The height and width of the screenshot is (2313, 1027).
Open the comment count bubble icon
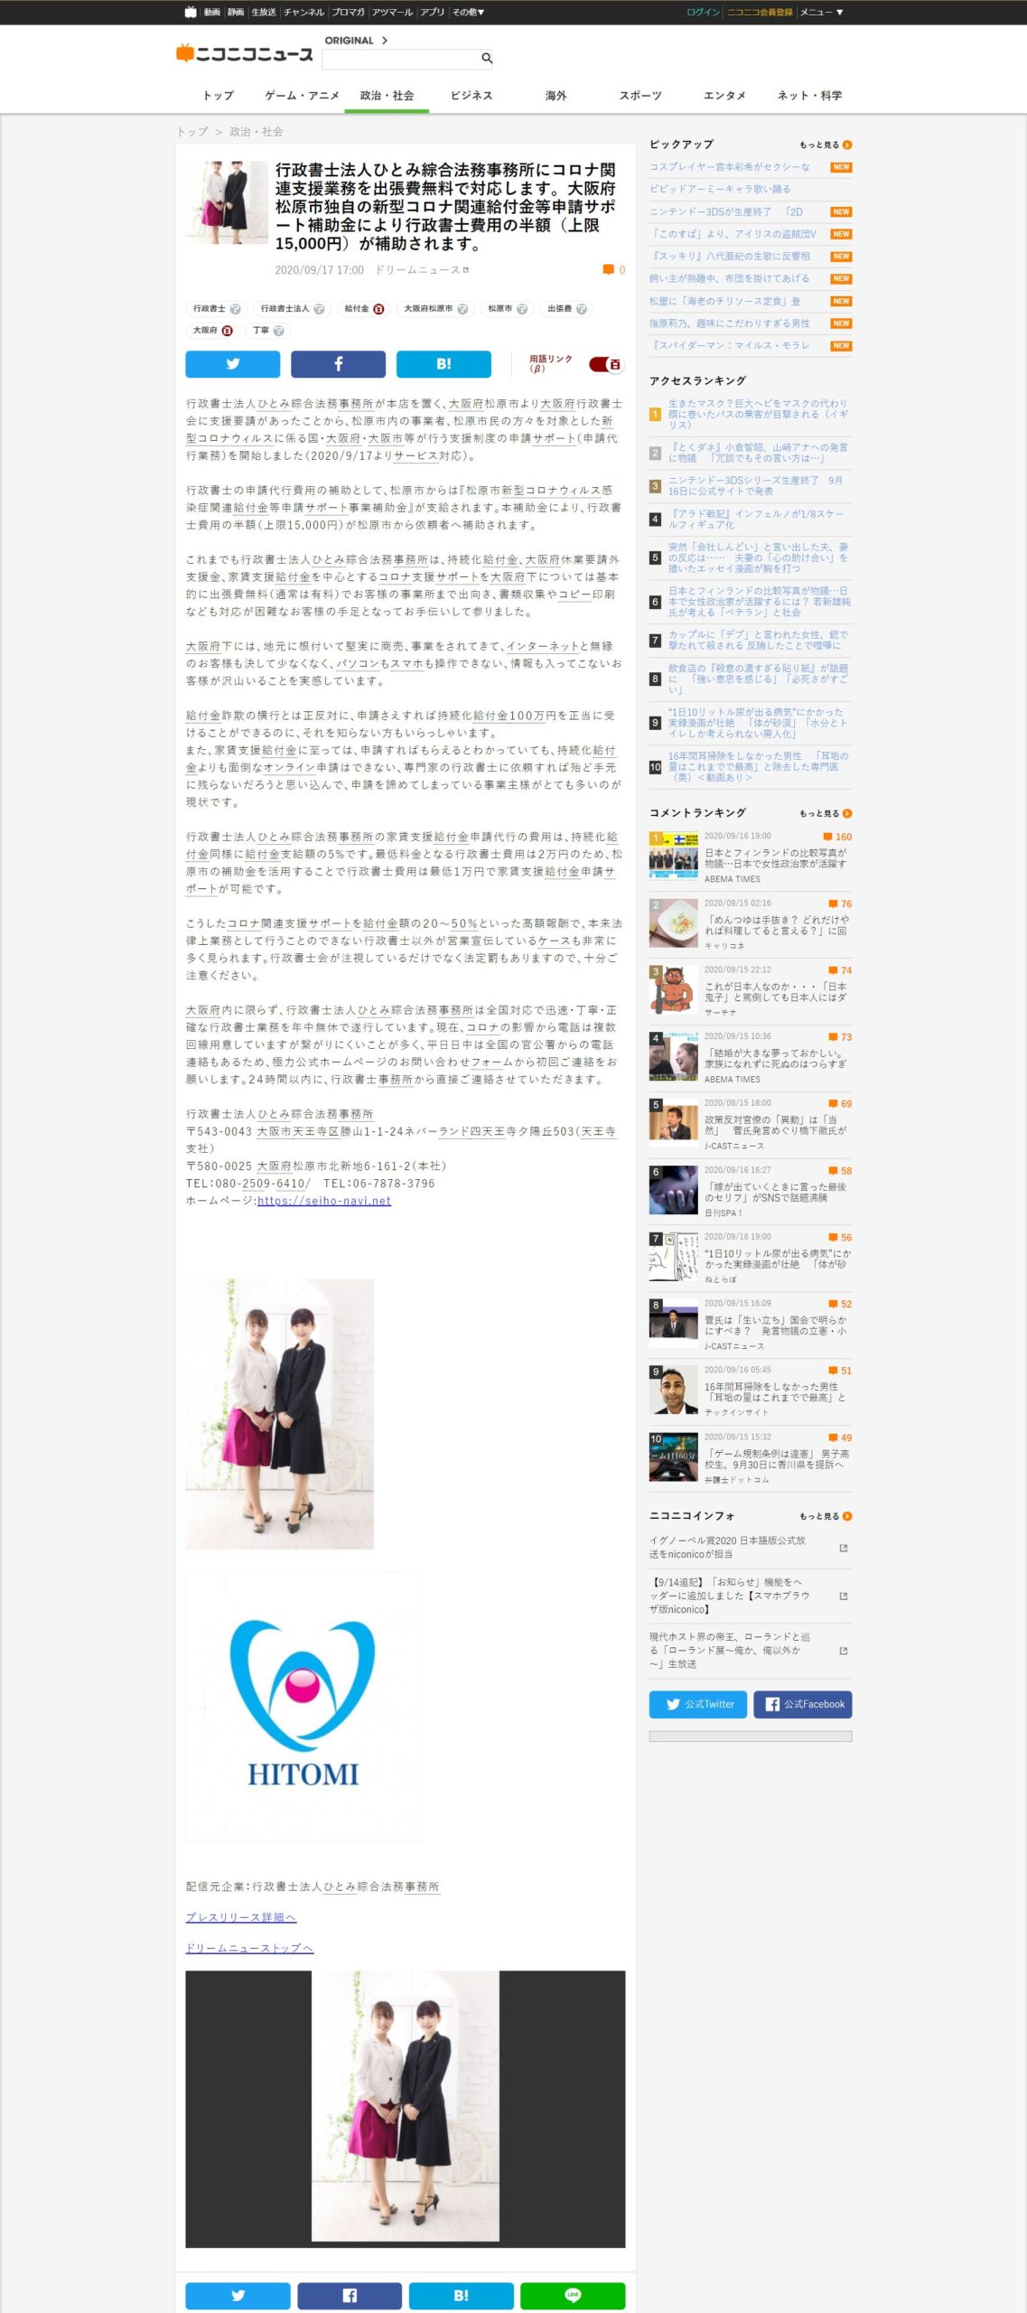[x=609, y=269]
